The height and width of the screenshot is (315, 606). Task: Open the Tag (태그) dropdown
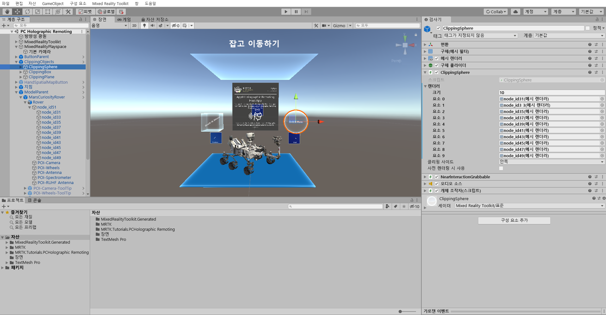tap(481, 36)
